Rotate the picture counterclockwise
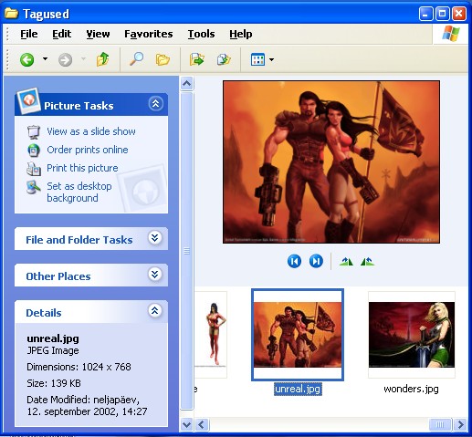This screenshot has width=472, height=437. point(367,261)
